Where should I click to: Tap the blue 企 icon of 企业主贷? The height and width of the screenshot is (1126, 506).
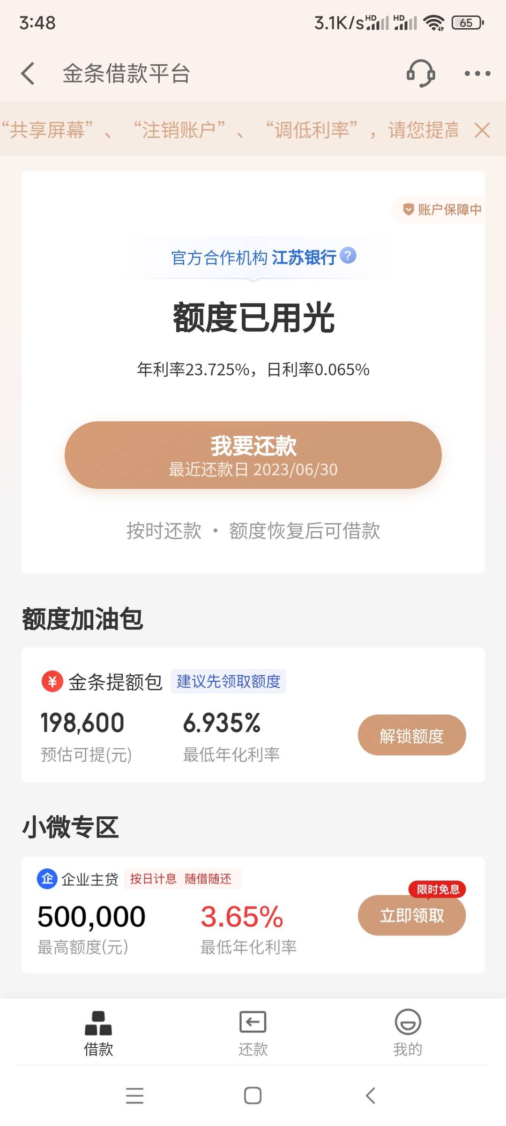[x=47, y=879]
